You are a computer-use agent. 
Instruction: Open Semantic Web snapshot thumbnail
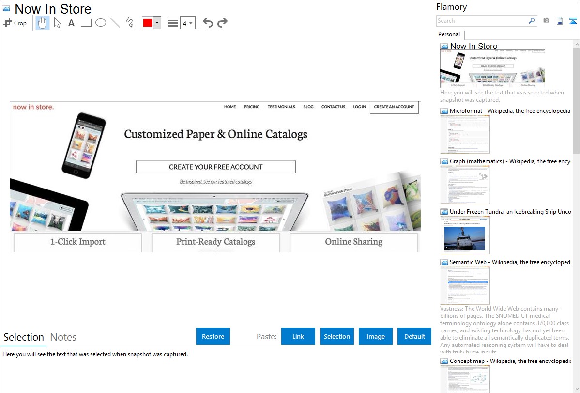[465, 285]
